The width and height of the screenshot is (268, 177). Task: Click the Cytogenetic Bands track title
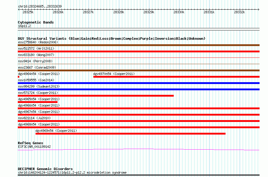coord(36,22)
